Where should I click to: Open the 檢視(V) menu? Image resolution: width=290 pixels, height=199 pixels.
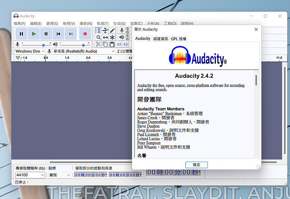pyautogui.click(x=69, y=23)
